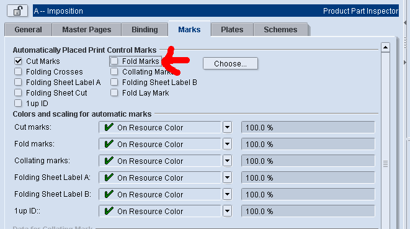Viewport: 410px width, 229px height.
Task: Check the 1up ID checkbox
Action: click(18, 103)
